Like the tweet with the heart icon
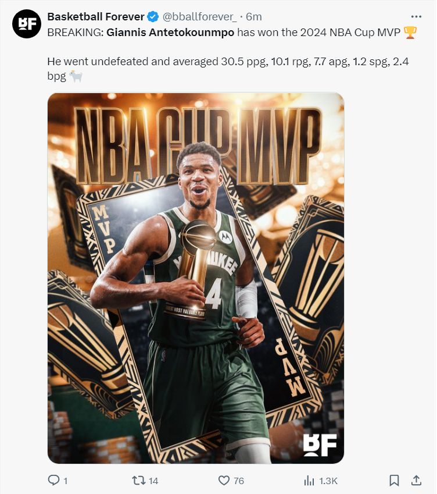Screen dimensions: 437x494 point(224,481)
